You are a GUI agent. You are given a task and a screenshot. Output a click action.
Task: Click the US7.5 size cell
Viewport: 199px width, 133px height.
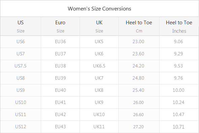pyautogui.click(x=21, y=66)
